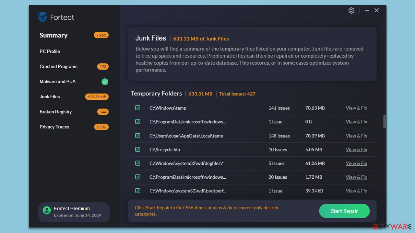Click the 198 Crashed Programs badge
The height and width of the screenshot is (233, 415).
103,67
